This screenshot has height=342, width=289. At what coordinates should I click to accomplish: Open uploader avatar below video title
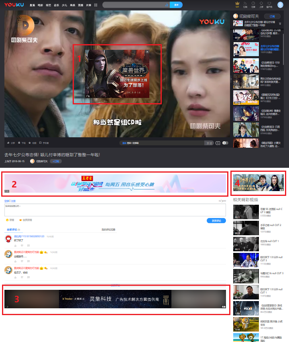click(x=32, y=161)
